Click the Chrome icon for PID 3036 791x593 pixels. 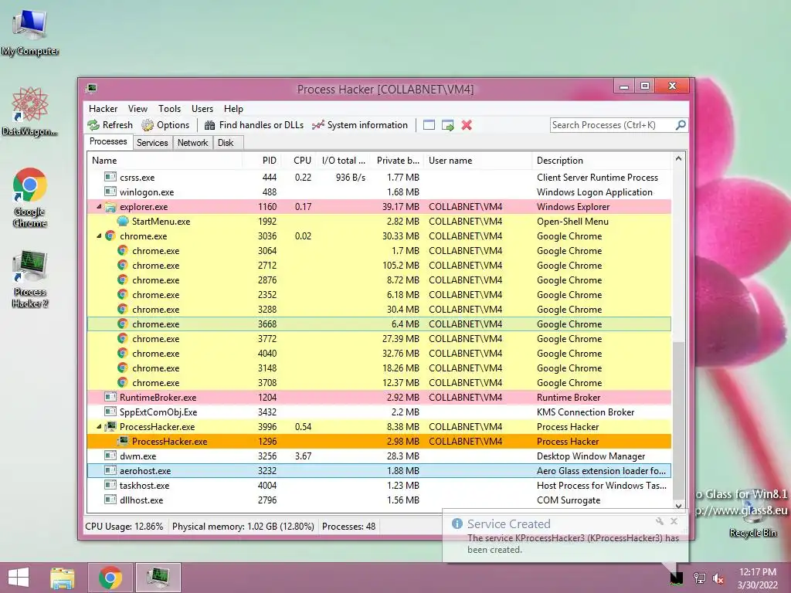pyautogui.click(x=110, y=236)
